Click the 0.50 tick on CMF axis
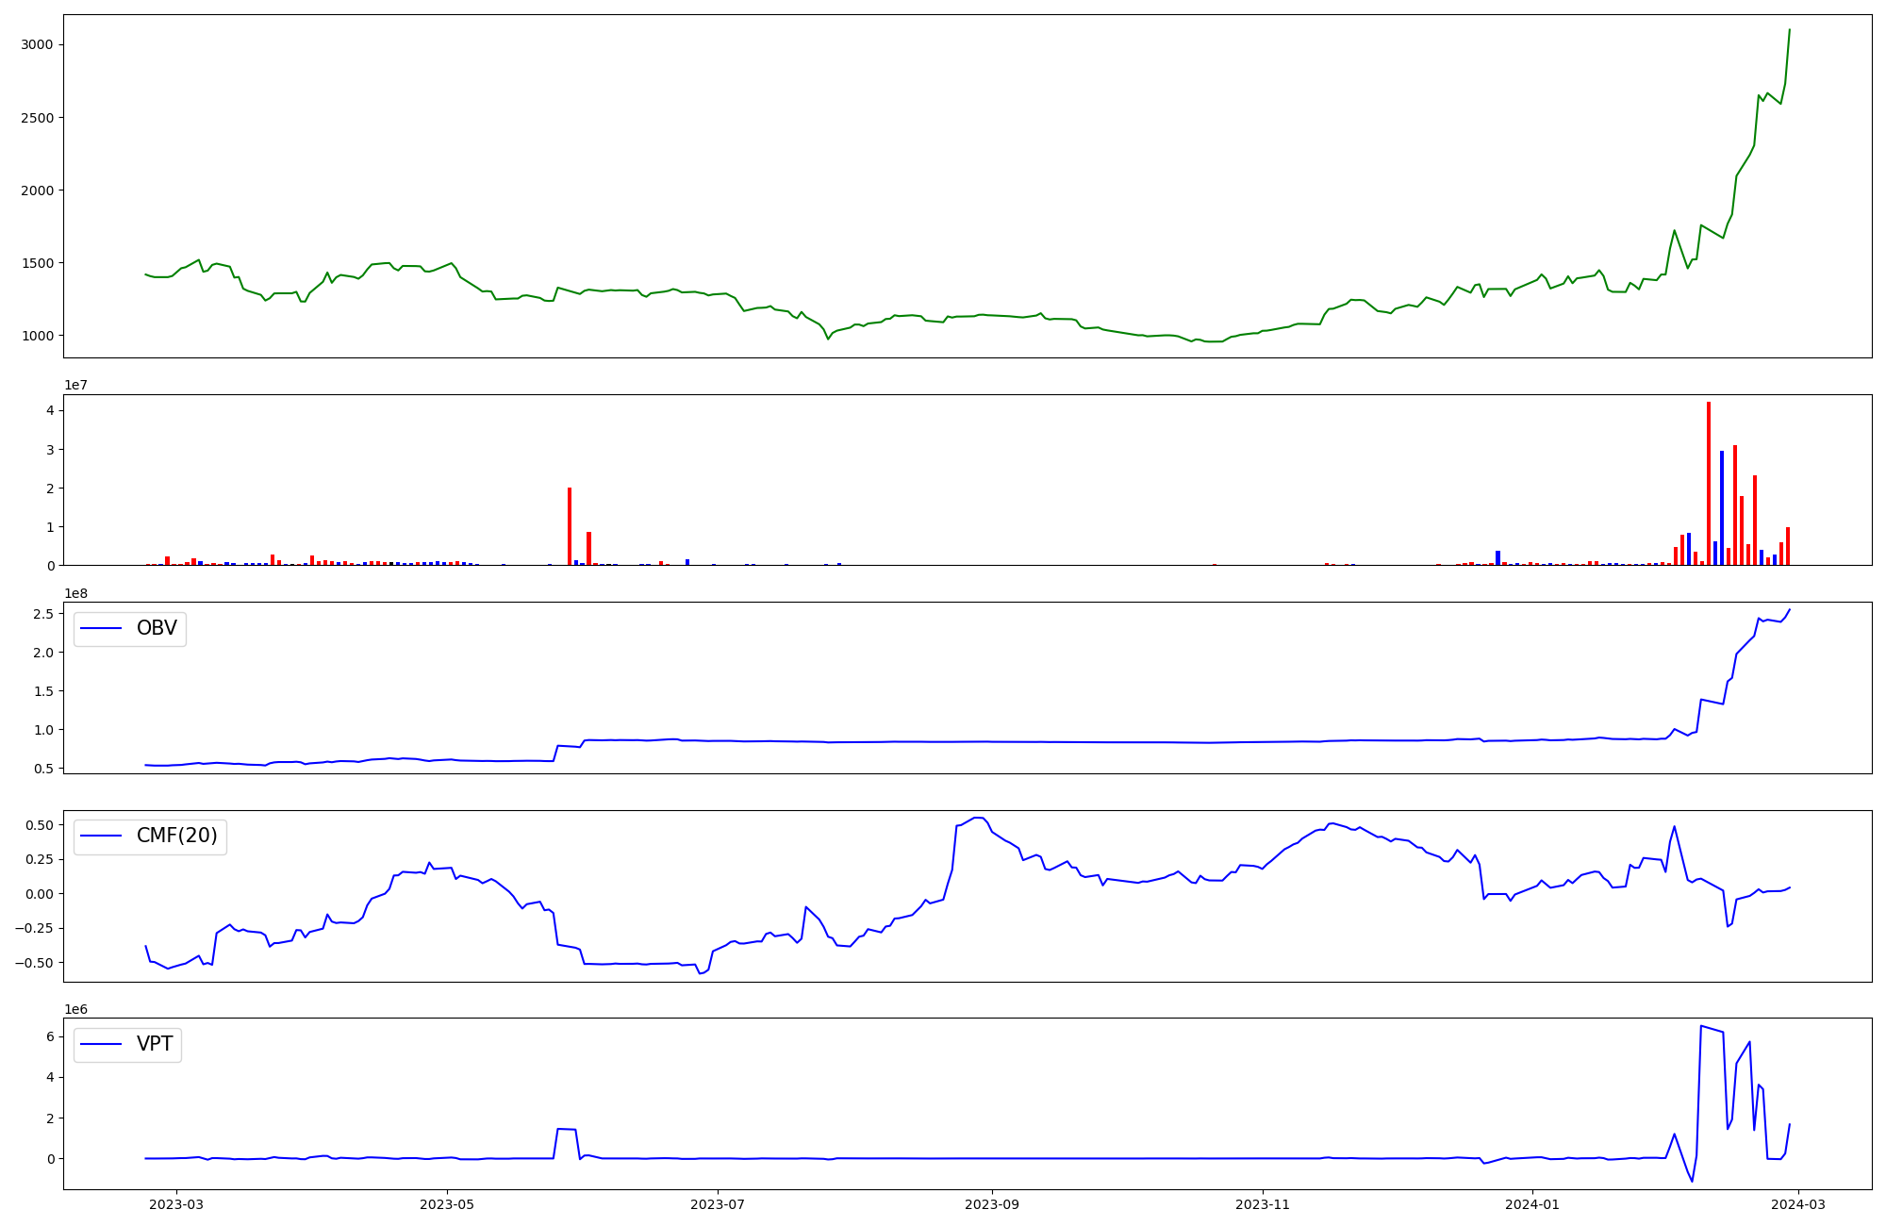The width and height of the screenshot is (1886, 1226). [38, 825]
